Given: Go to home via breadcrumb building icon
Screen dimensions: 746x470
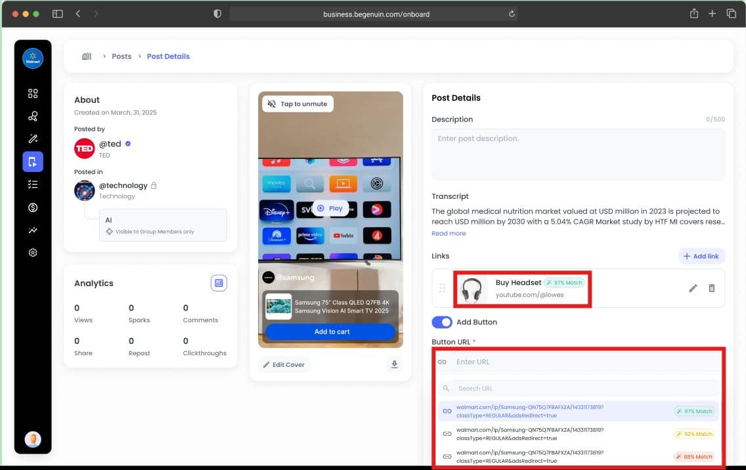Looking at the screenshot, I should 87,56.
